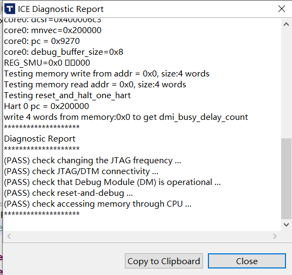Image resolution: width=292 pixels, height=275 pixels.
Task: Click the vertical scrollbar thumb
Action: click(286, 178)
